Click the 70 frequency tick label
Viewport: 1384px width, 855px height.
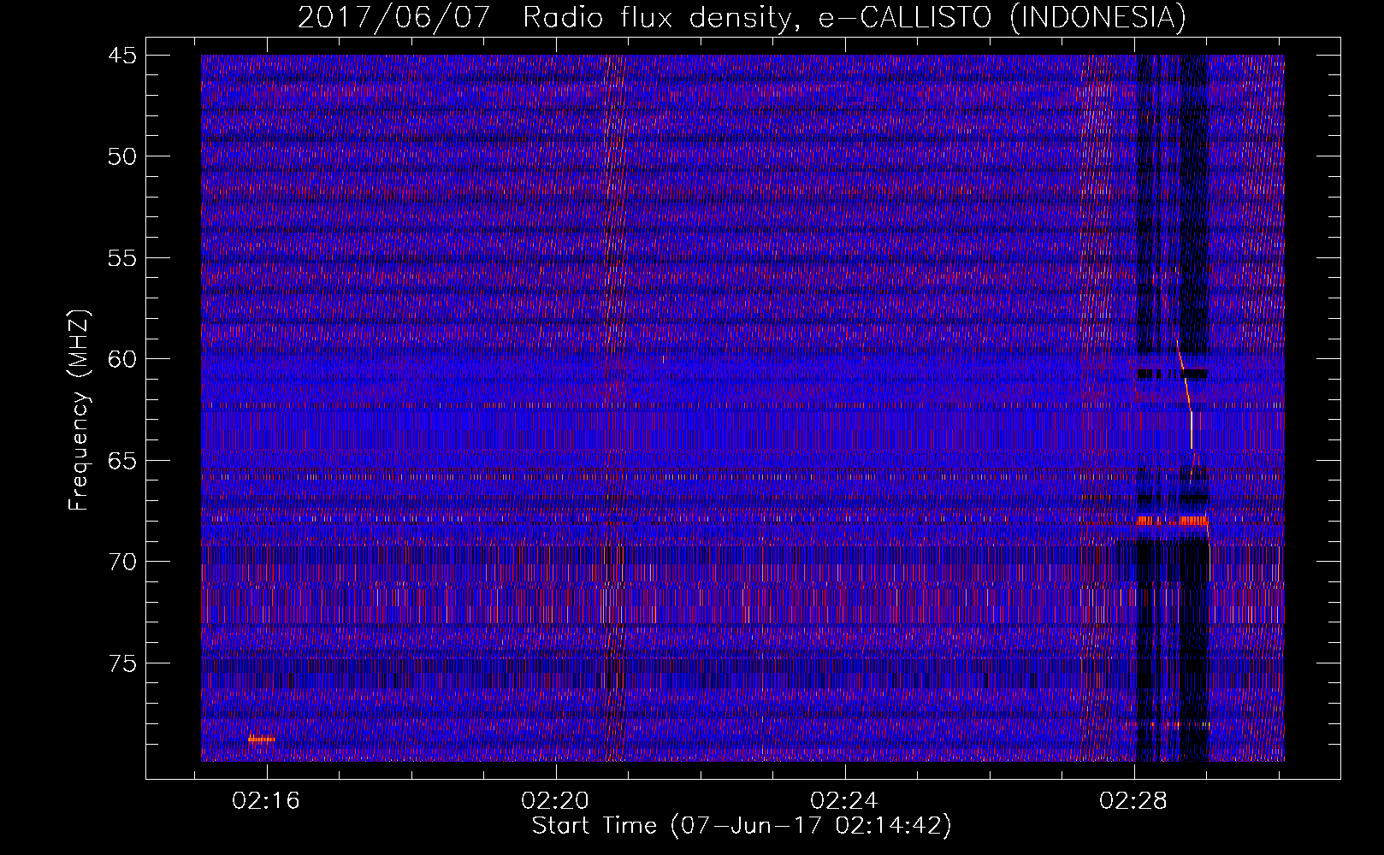[x=122, y=562]
